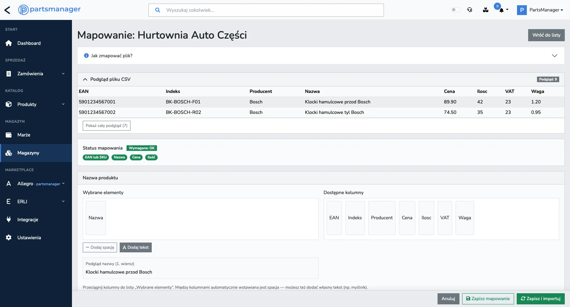Open Ustawienia in sidebar
Viewport: 570px width, 307px height.
coord(36,238)
